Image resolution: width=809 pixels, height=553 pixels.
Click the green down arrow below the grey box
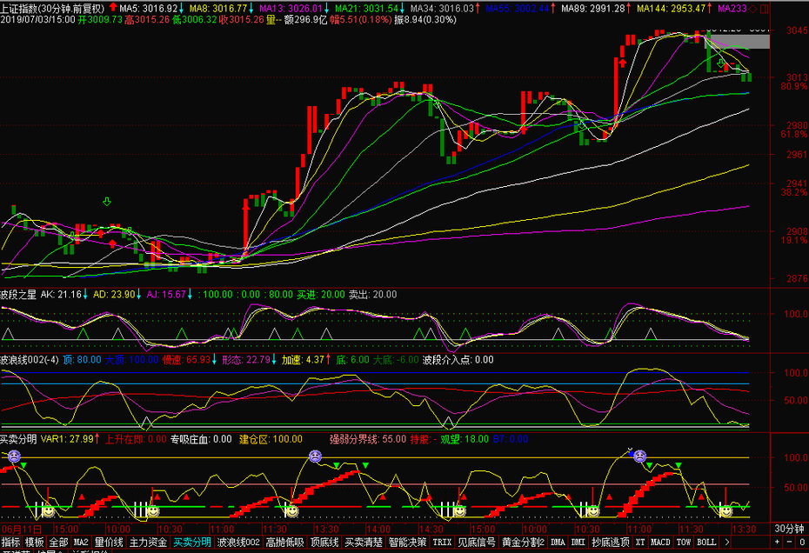(x=721, y=63)
